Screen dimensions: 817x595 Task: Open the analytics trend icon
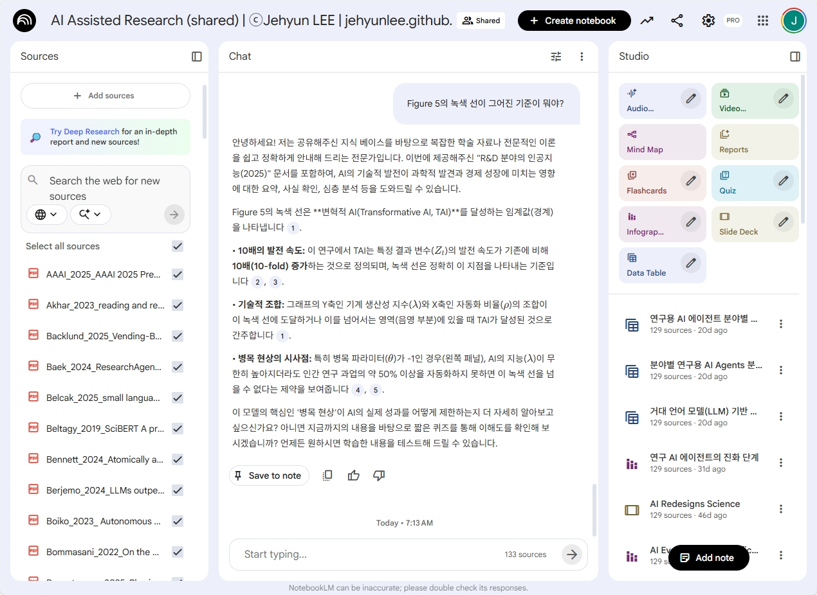647,21
